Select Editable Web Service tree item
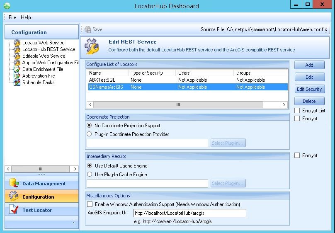The width and height of the screenshot is (335, 233). point(44,56)
